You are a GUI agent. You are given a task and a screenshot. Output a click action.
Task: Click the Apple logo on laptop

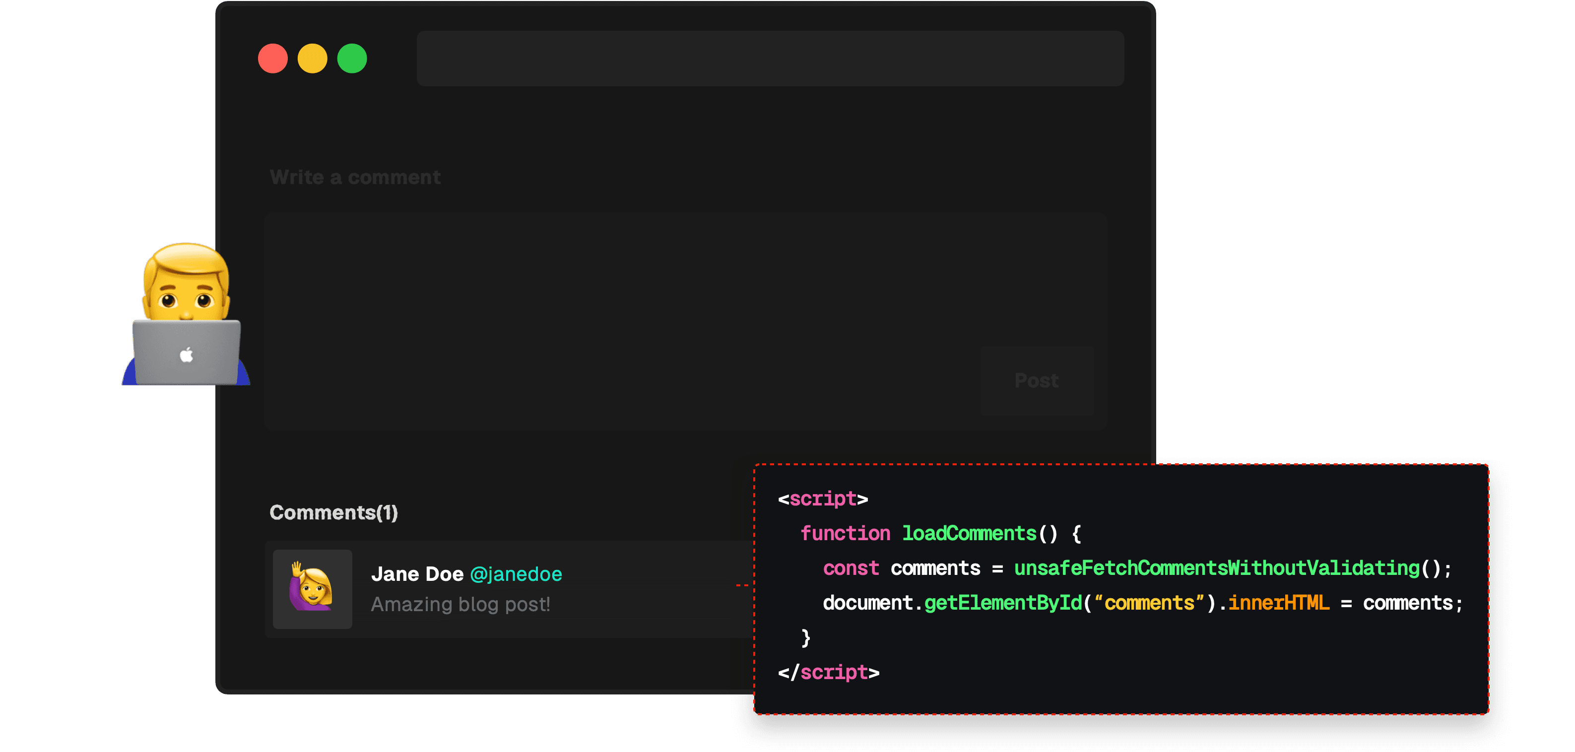pyautogui.click(x=187, y=355)
